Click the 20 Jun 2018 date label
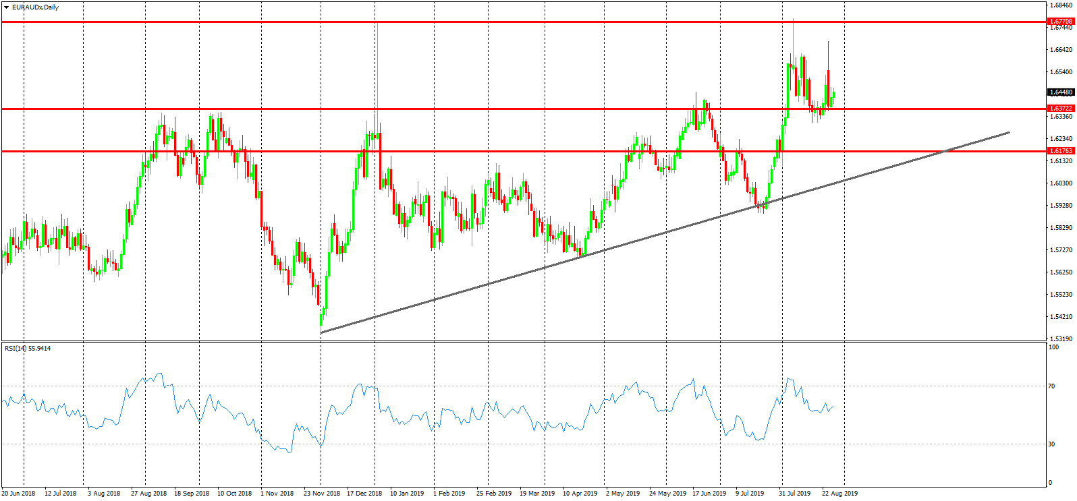1077x501 pixels. (x=18, y=493)
